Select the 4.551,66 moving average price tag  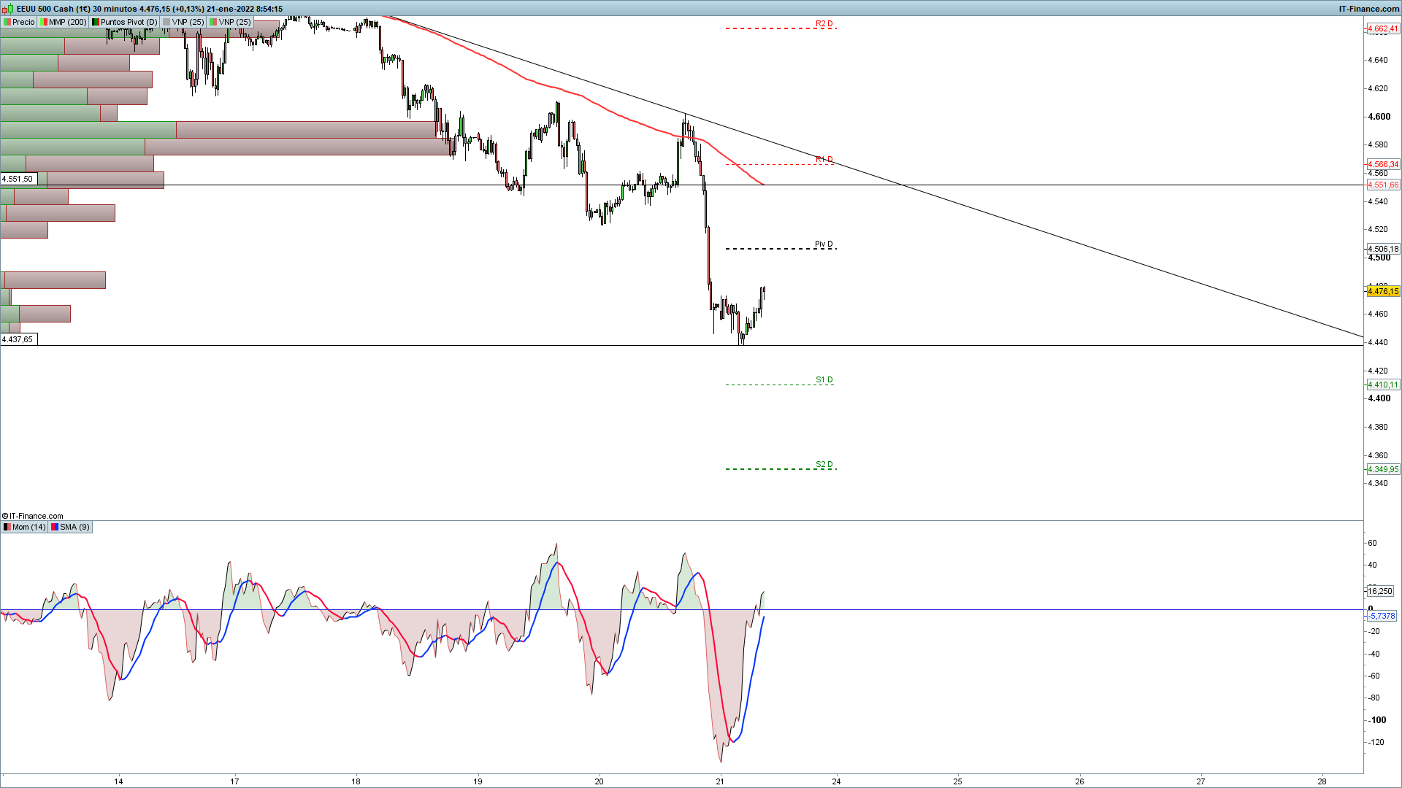(1383, 185)
